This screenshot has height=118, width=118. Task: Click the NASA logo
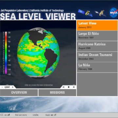click(x=114, y=12)
